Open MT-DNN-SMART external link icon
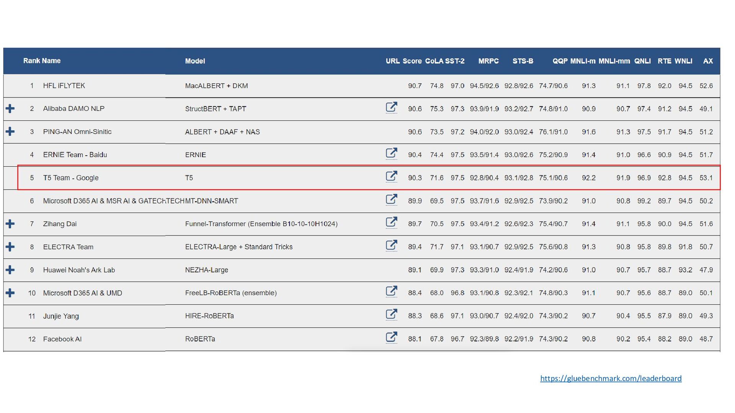Image resolution: width=735 pixels, height=413 pixels. tap(391, 200)
